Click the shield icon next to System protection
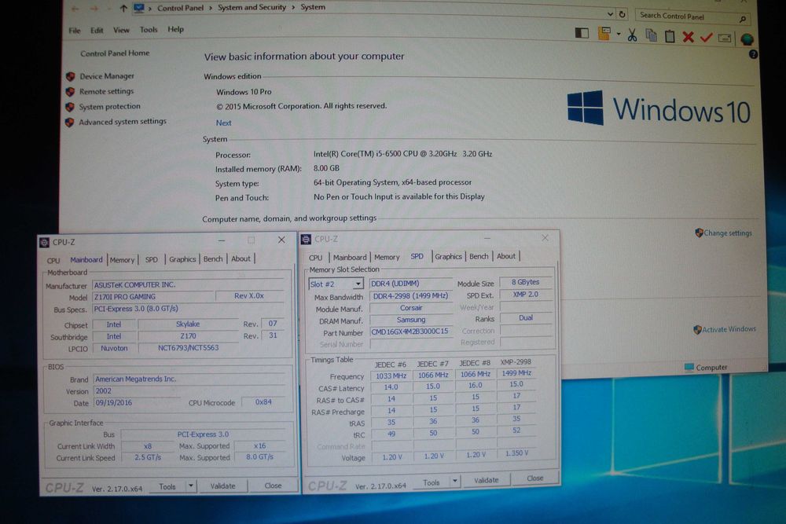The image size is (786, 524). (70, 107)
